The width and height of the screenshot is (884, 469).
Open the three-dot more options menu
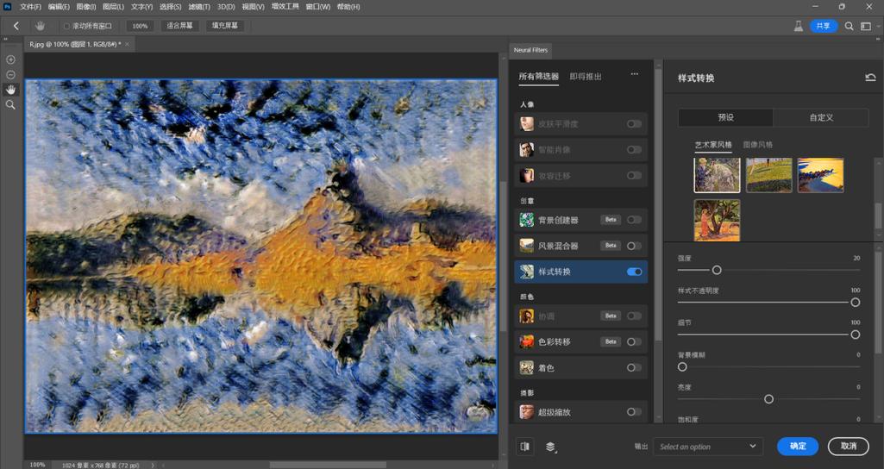point(634,74)
